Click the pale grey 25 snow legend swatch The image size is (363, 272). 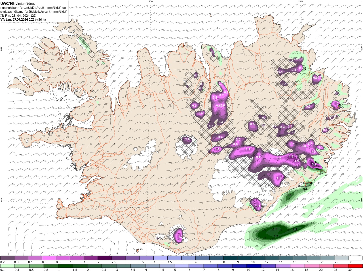(x=342, y=258)
